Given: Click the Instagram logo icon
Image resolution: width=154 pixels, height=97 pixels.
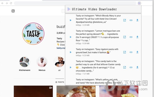Looking at the screenshot, I should click(x=13, y=11).
